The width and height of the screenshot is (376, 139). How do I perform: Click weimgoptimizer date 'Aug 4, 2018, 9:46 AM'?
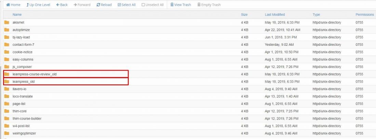281,133
